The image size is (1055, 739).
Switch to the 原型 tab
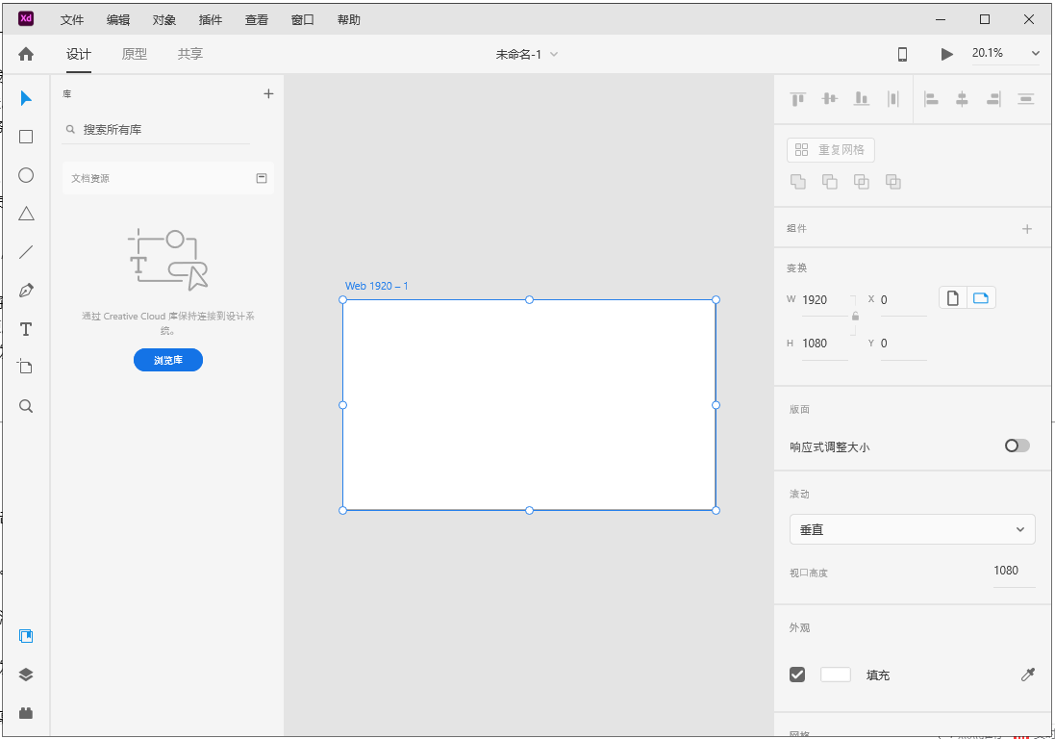coord(135,54)
